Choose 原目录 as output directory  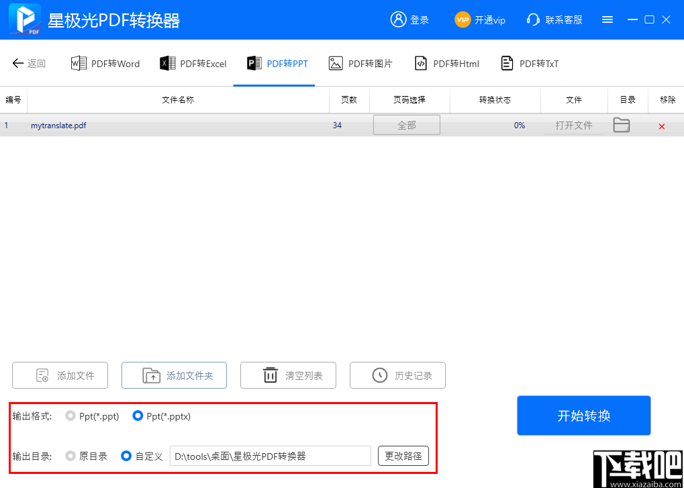70,456
